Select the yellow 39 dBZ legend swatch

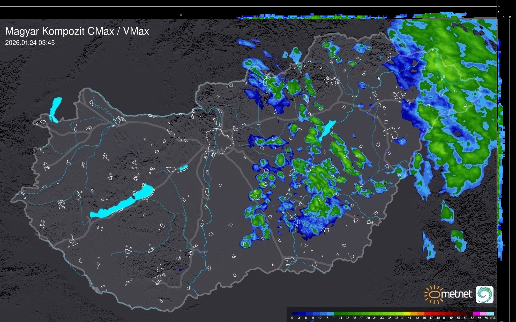pos(407,313)
